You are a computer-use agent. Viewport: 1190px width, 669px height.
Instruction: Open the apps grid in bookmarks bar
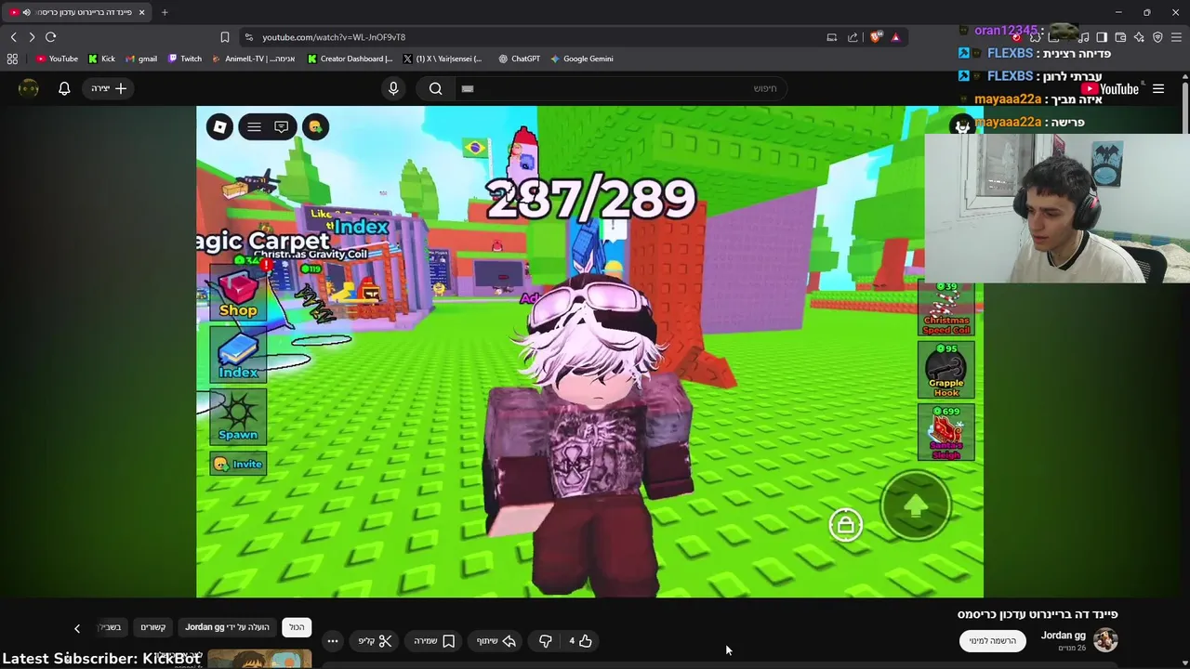point(12,59)
